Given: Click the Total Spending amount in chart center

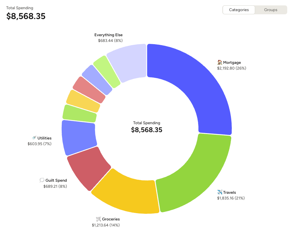Looking at the screenshot, I should (x=146, y=130).
